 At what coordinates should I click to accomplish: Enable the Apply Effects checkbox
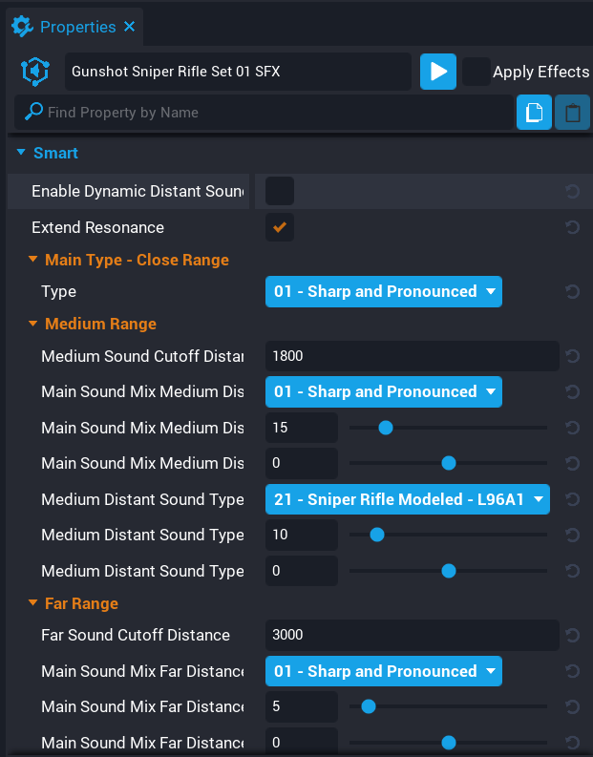pos(476,72)
